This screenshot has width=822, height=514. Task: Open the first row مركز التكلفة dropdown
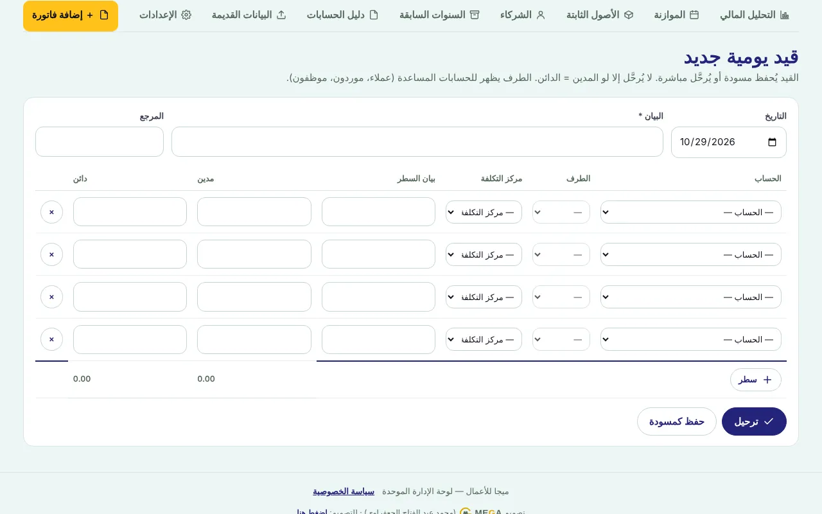coord(484,212)
